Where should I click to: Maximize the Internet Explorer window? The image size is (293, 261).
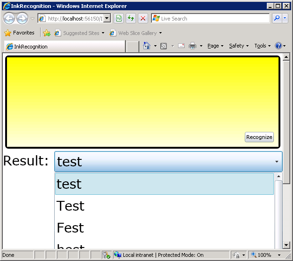(x=278, y=6)
